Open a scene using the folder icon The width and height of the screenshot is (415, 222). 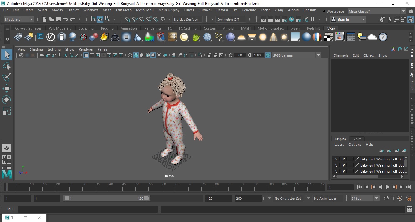pyautogui.click(x=52, y=19)
